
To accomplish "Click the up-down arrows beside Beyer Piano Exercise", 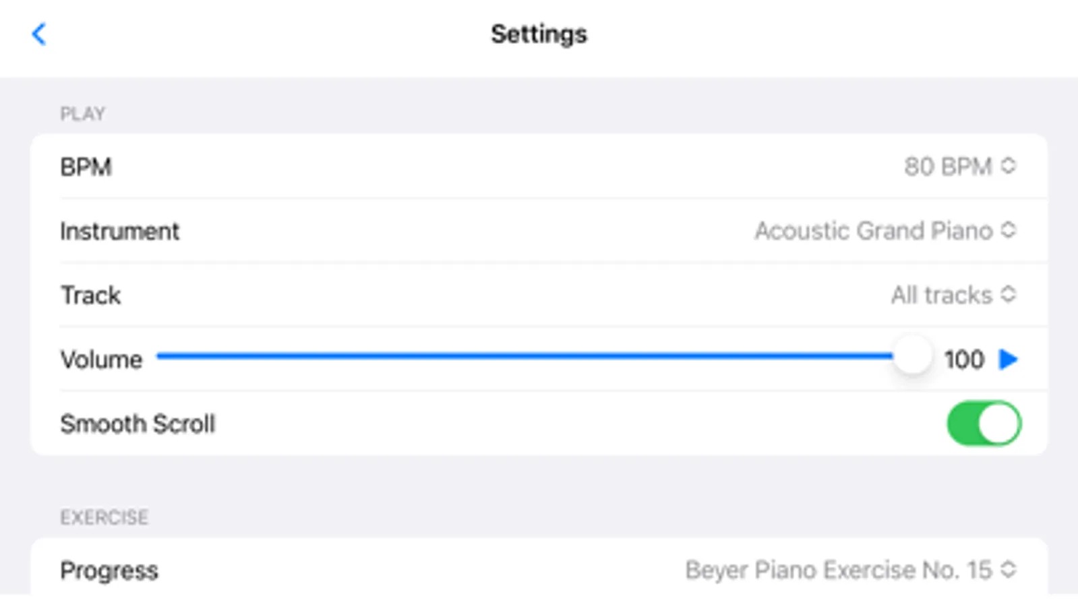I will tap(1008, 570).
